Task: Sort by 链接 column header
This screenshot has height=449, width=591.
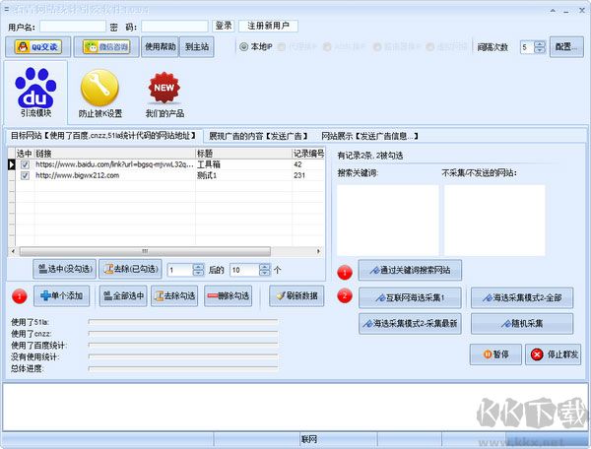Action: click(115, 154)
